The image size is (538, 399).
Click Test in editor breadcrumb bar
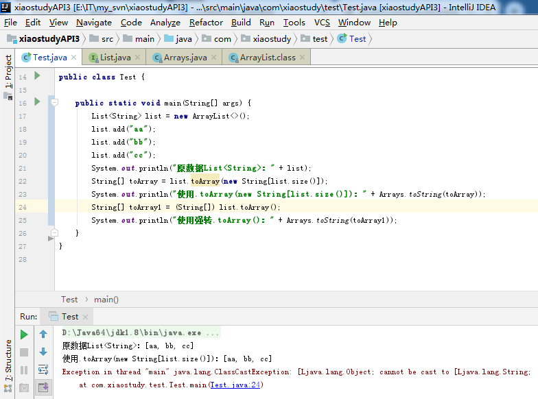click(69, 300)
